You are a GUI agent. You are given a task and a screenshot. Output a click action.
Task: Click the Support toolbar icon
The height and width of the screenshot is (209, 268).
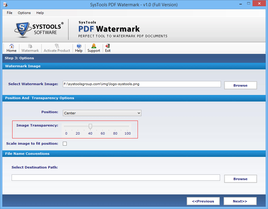coord(94,48)
